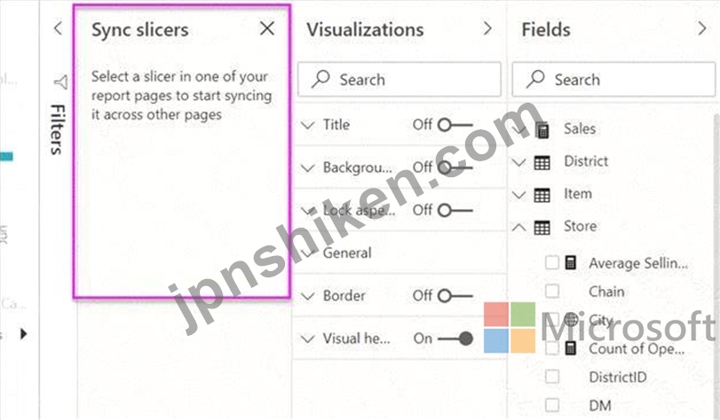
Task: Collapse the Fields pane arrow
Action: click(701, 29)
